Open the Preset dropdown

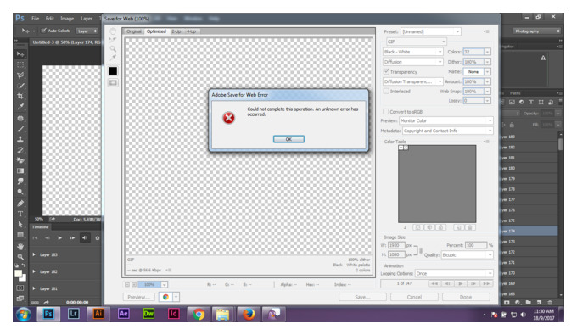[x=430, y=31]
